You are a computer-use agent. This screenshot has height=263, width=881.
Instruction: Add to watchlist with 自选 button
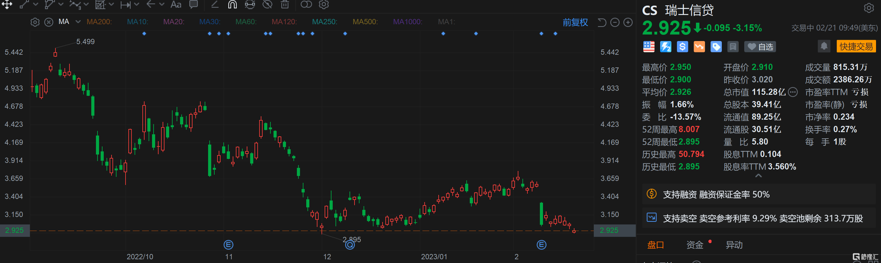pos(760,47)
